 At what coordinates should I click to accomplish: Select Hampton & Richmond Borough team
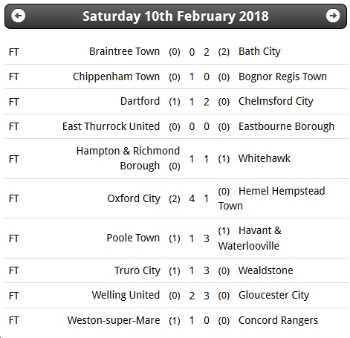click(128, 158)
